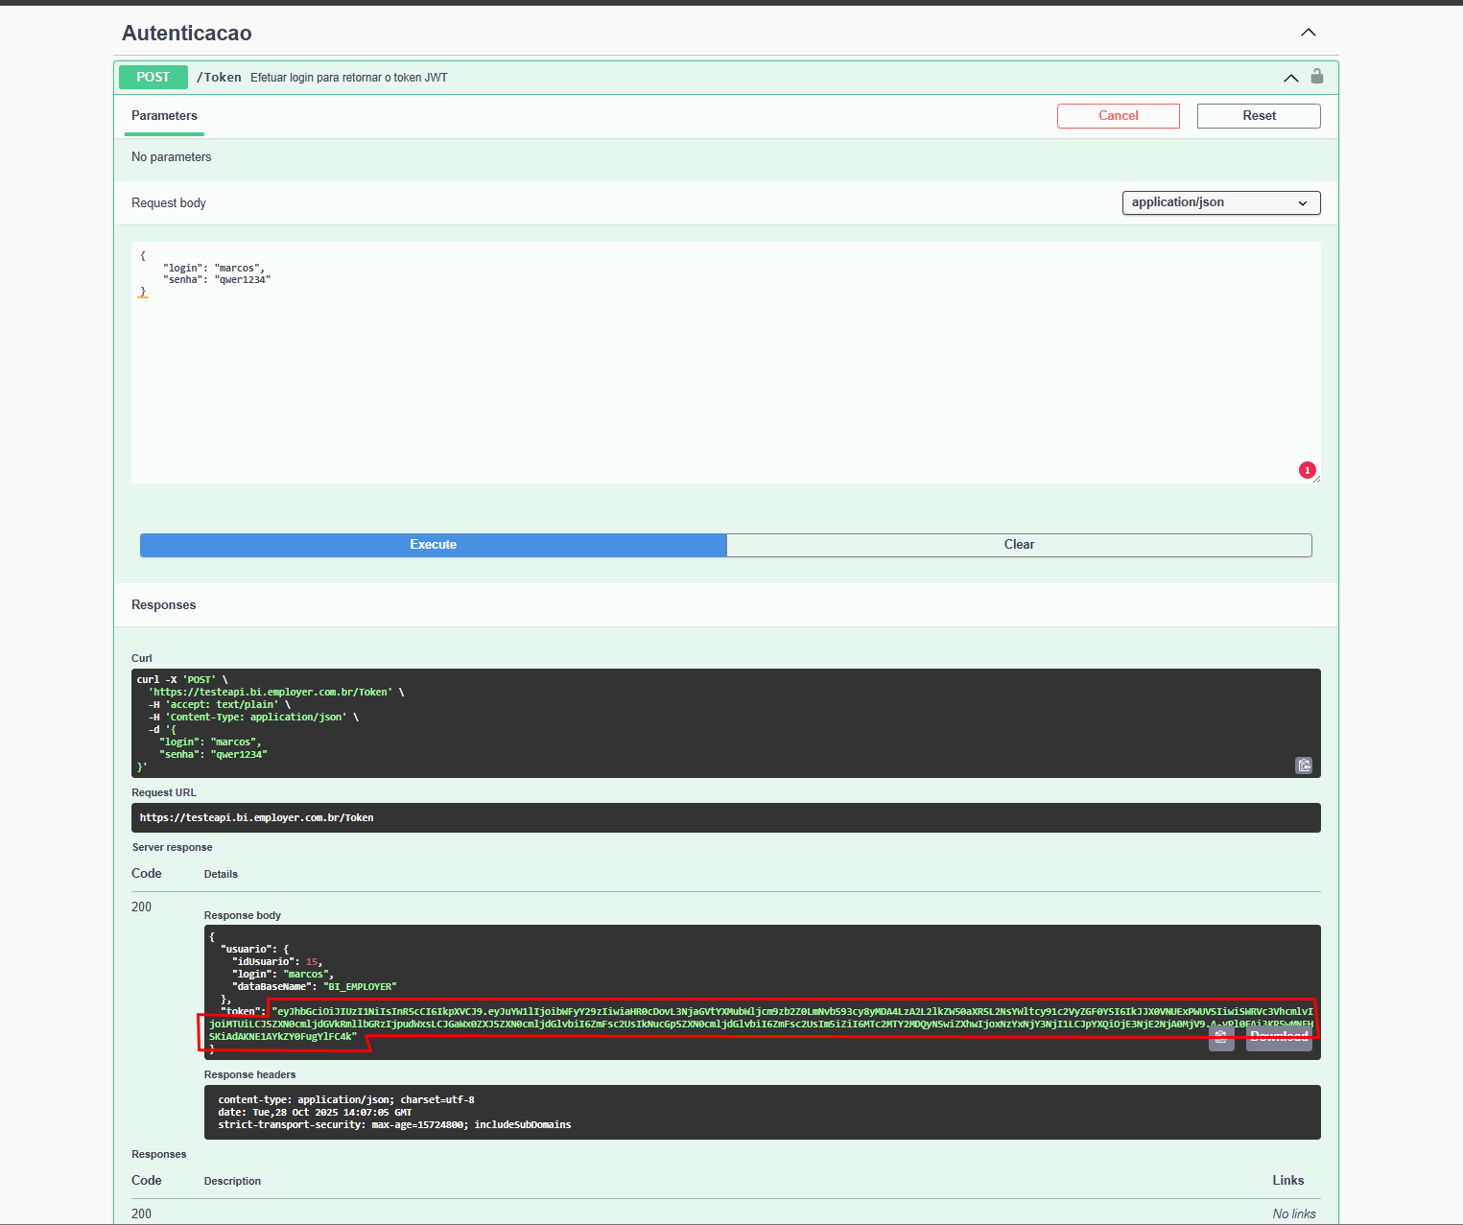Viewport: 1463px width, 1225px height.
Task: Click the request body resize handle
Action: (1316, 479)
